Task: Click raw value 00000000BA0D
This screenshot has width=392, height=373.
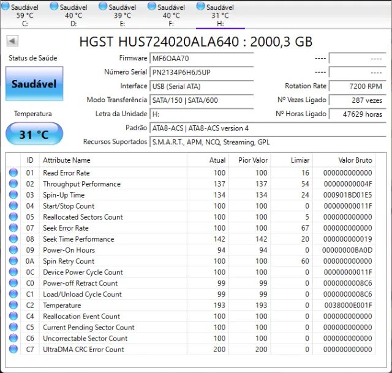Action: pos(347,250)
